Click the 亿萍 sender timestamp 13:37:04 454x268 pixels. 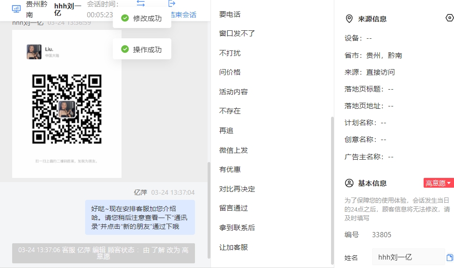(x=173, y=192)
